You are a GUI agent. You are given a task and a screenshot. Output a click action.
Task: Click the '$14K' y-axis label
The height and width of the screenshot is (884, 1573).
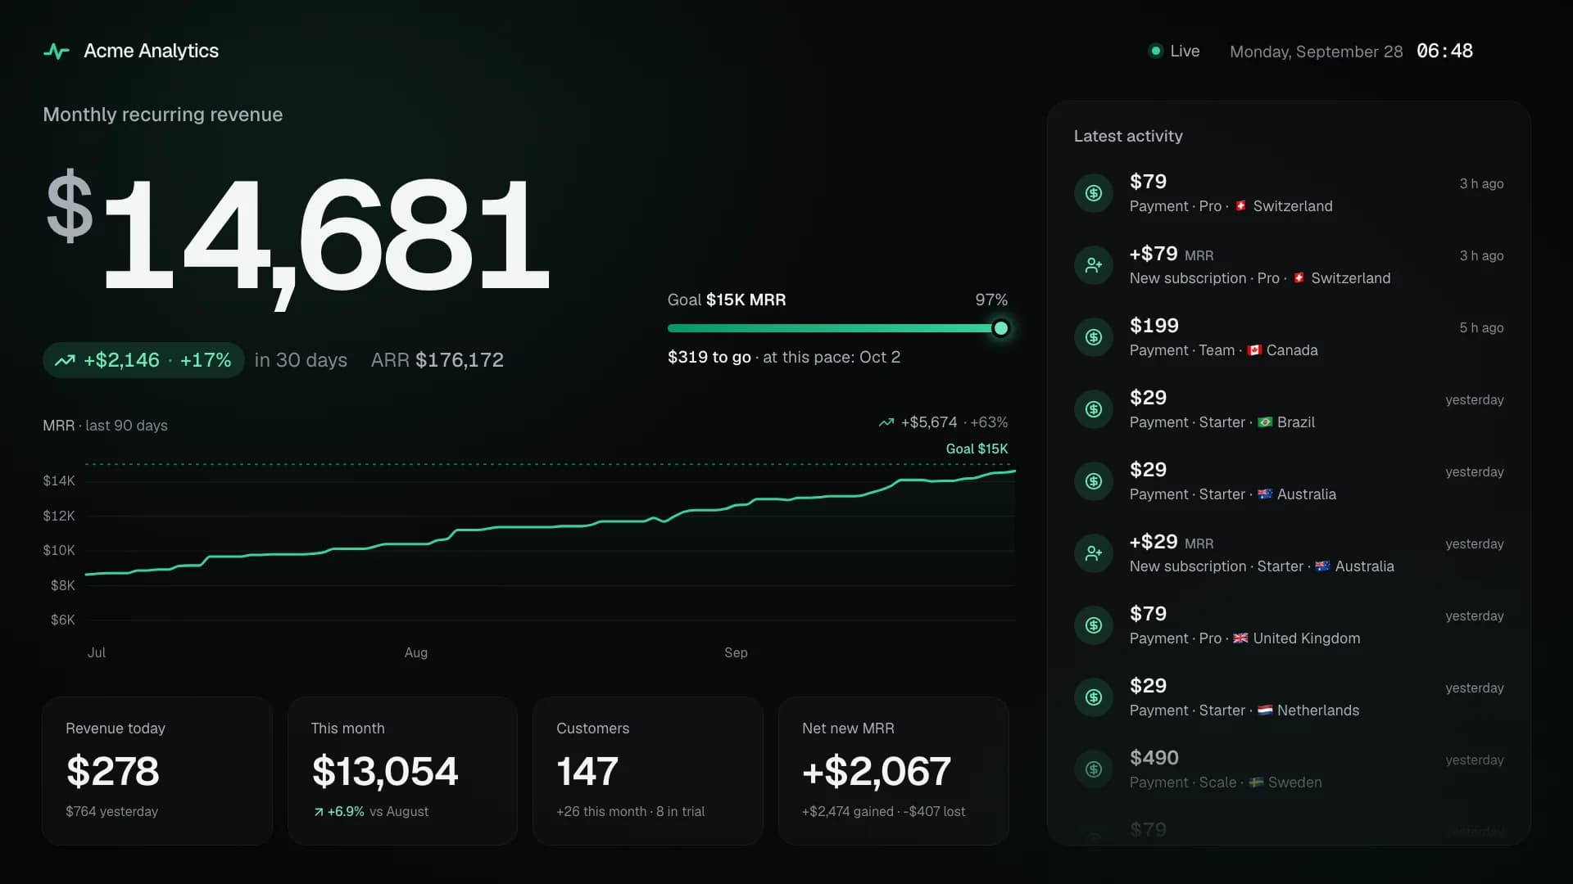point(59,480)
